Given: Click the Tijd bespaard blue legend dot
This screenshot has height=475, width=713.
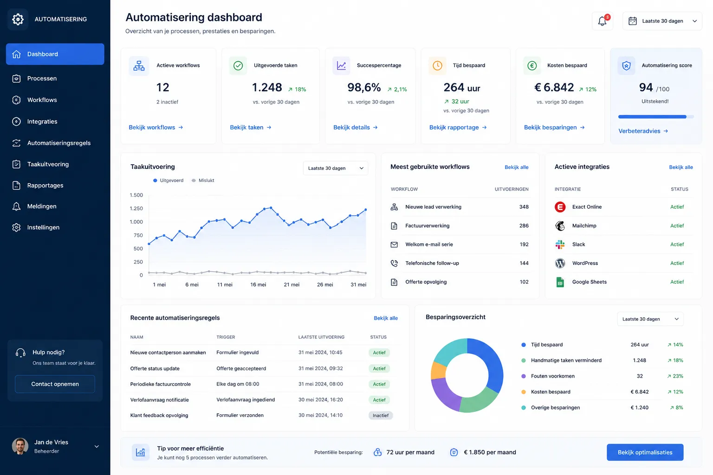Looking at the screenshot, I should [x=524, y=345].
